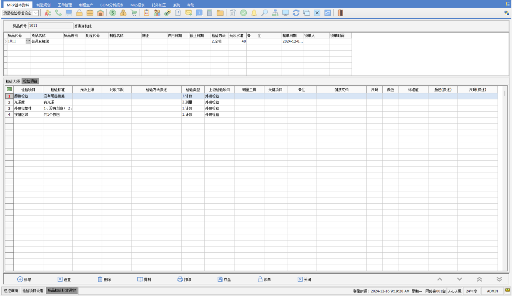Click the green dollar coin toolbar icon

point(113,13)
